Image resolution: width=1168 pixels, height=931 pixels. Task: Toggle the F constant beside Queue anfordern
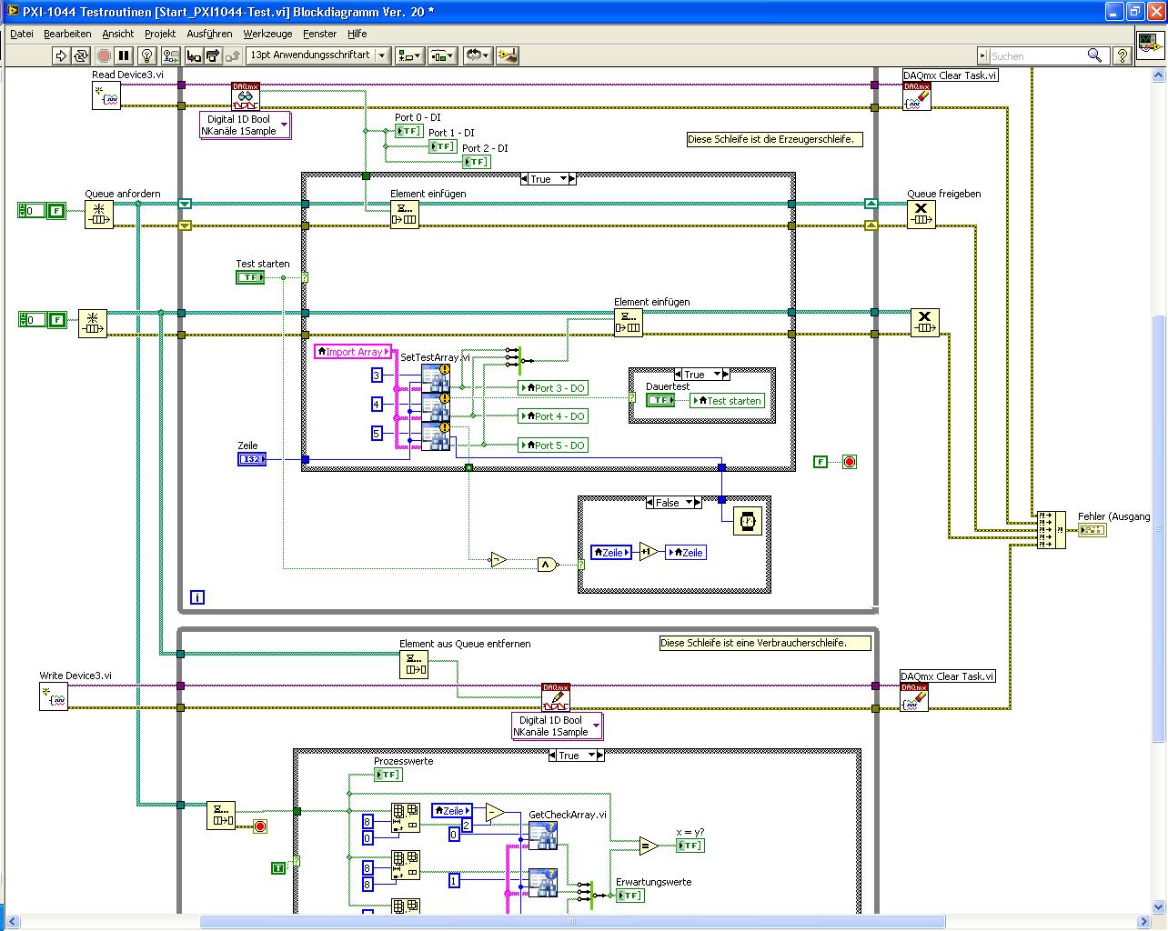56,211
